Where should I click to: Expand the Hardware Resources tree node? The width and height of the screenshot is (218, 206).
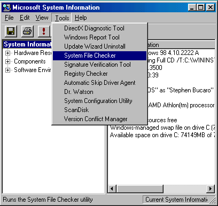(x=7, y=53)
